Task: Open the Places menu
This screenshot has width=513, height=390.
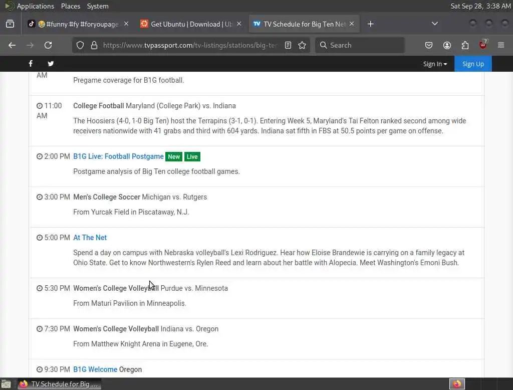Action: tap(70, 6)
